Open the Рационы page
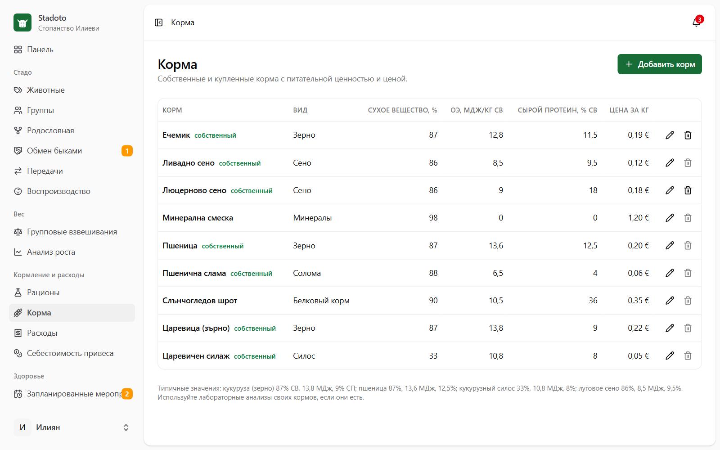The width and height of the screenshot is (720, 450). (72, 292)
